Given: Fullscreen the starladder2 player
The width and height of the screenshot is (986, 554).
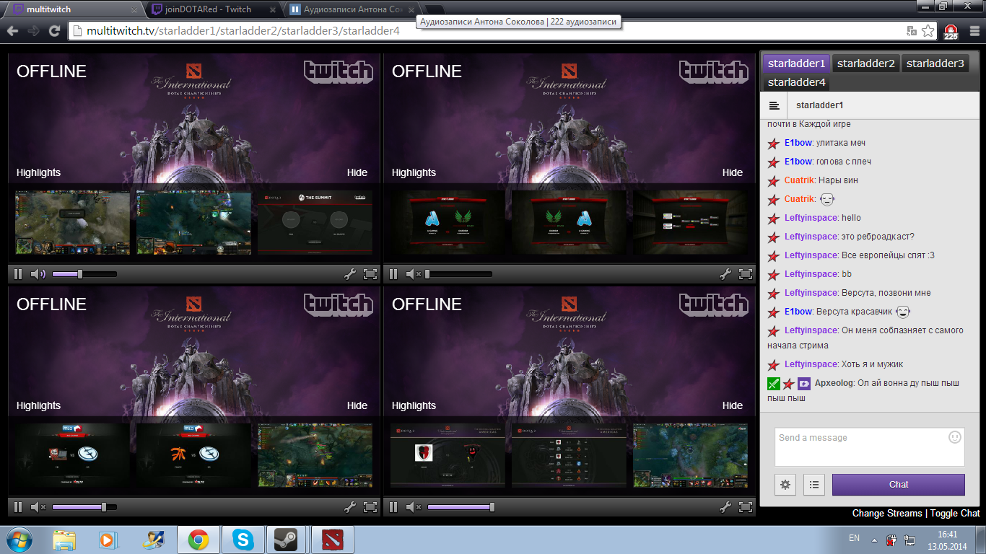Looking at the screenshot, I should 746,274.
